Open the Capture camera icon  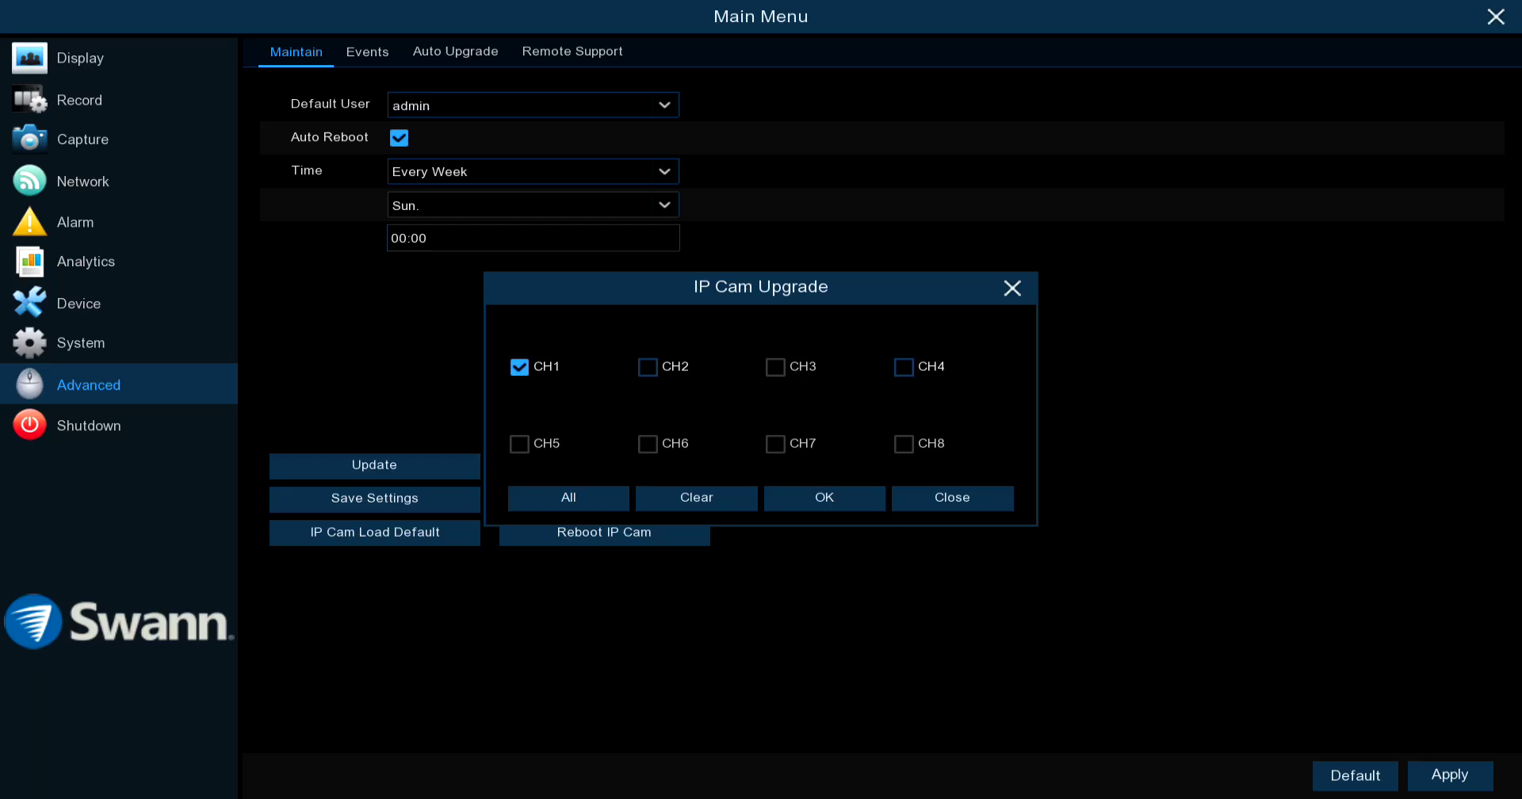pos(29,139)
